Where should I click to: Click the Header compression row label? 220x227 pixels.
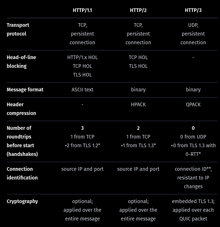[x=21, y=109]
